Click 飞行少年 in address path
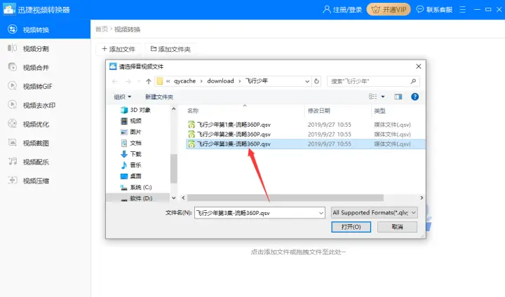Image resolution: width=505 pixels, height=297 pixels. (x=257, y=81)
